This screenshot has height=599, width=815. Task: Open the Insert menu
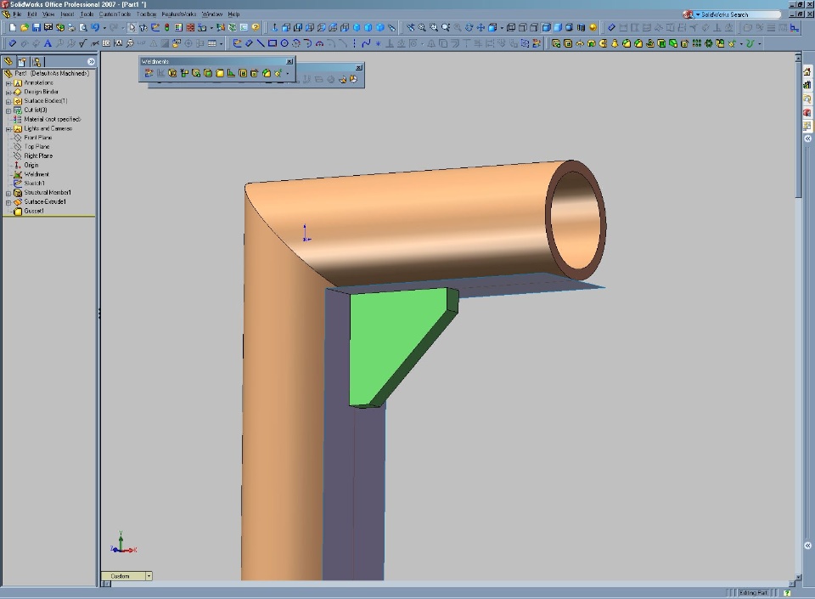67,14
